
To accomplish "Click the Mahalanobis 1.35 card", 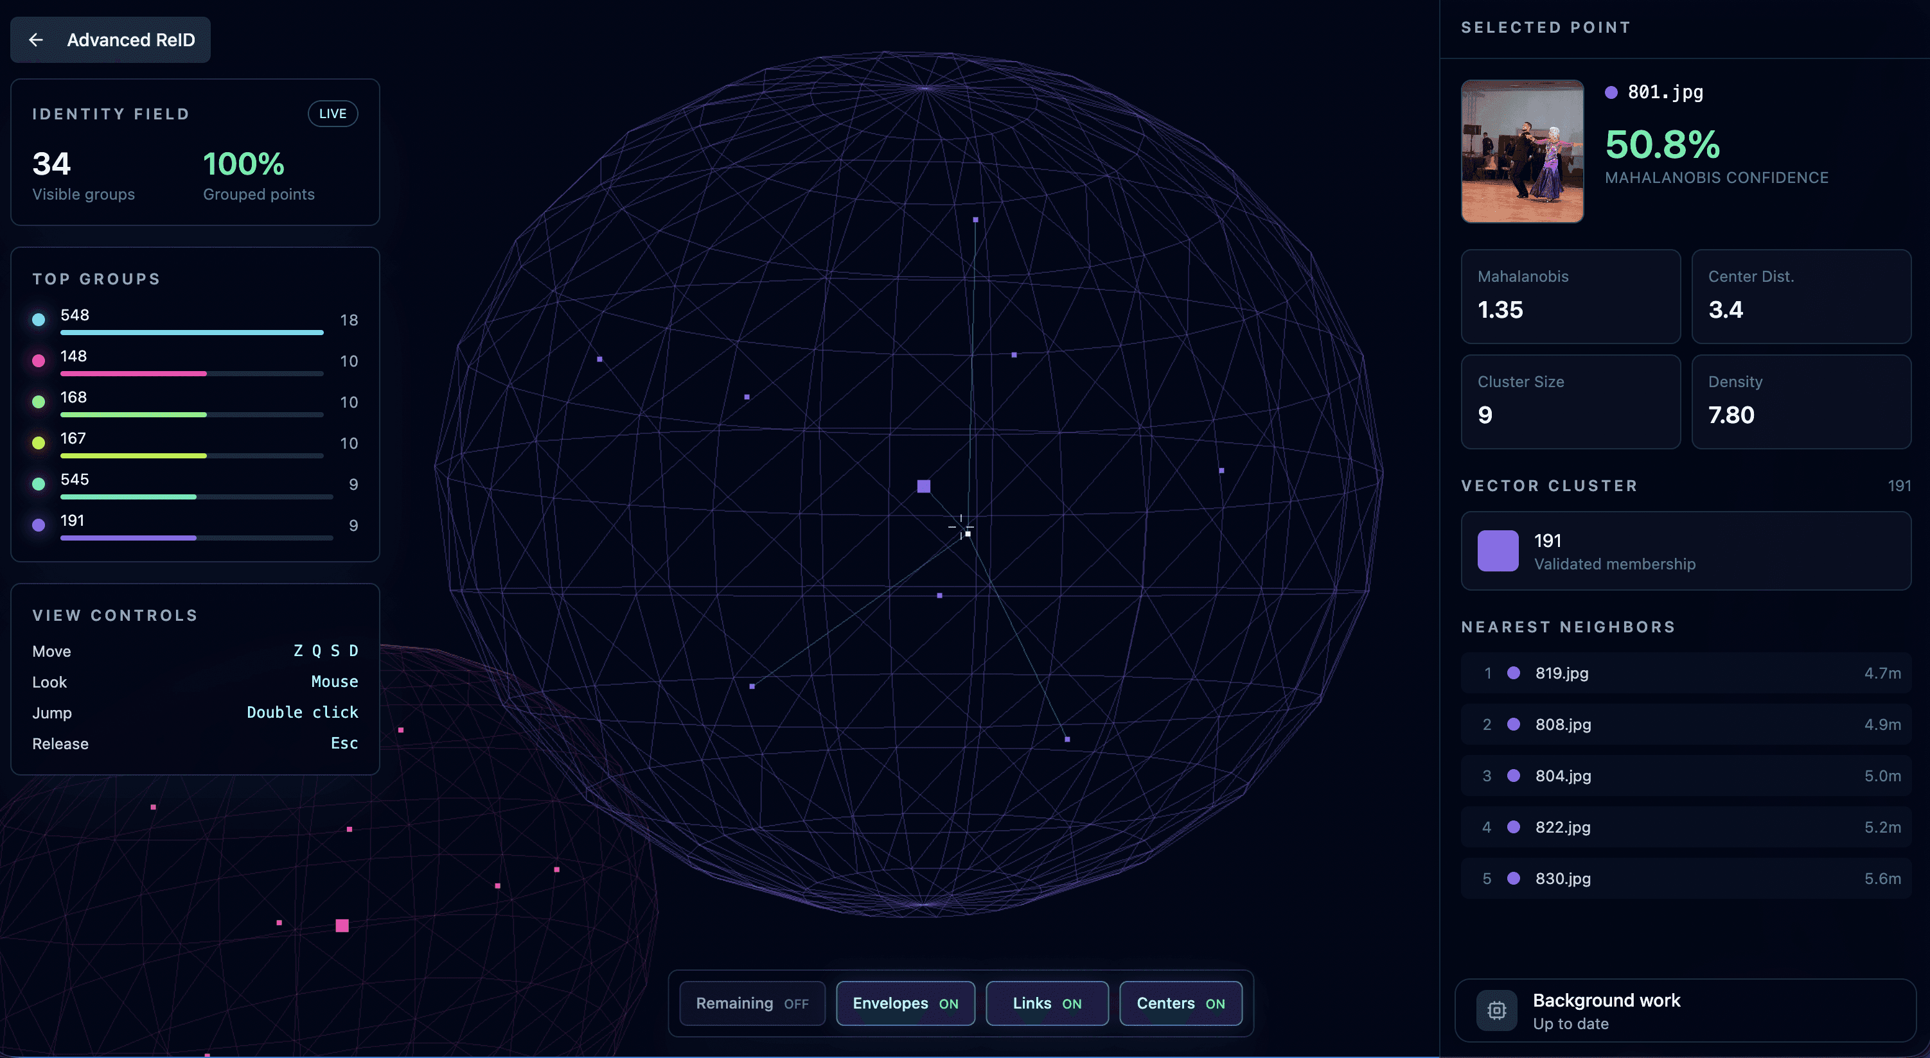I will (x=1570, y=297).
